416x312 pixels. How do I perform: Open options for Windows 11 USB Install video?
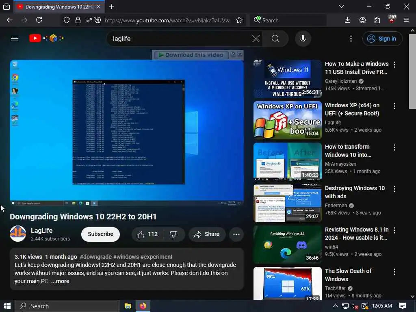[x=394, y=65]
